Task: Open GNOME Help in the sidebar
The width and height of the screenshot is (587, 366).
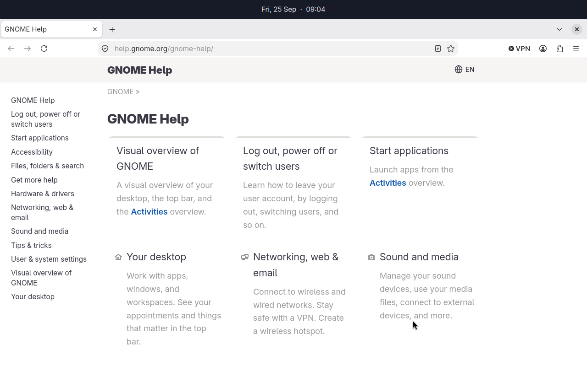Action: tap(33, 100)
